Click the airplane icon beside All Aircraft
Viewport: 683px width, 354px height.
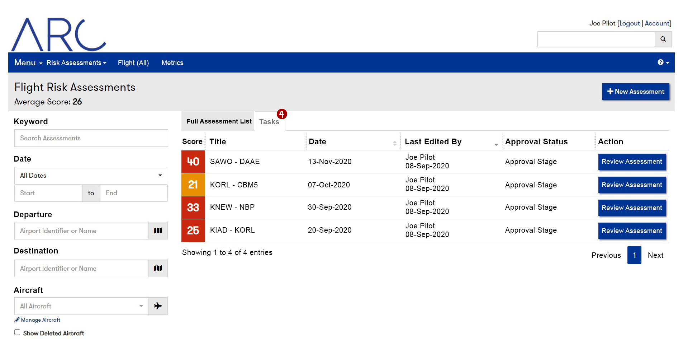[x=158, y=306]
